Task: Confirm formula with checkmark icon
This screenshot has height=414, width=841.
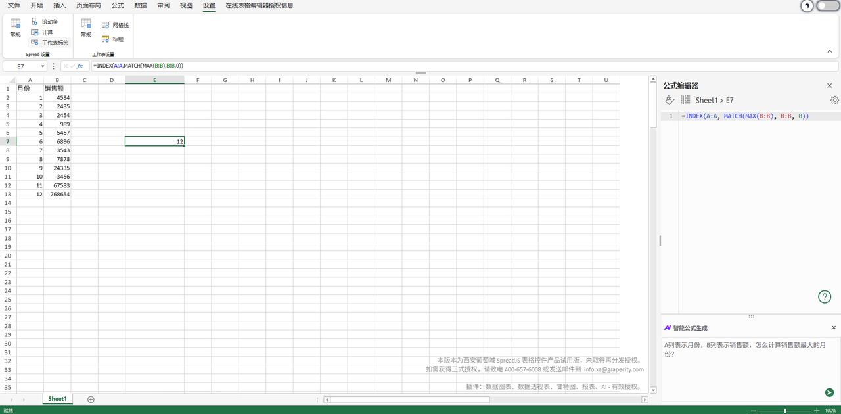Action: [72, 66]
